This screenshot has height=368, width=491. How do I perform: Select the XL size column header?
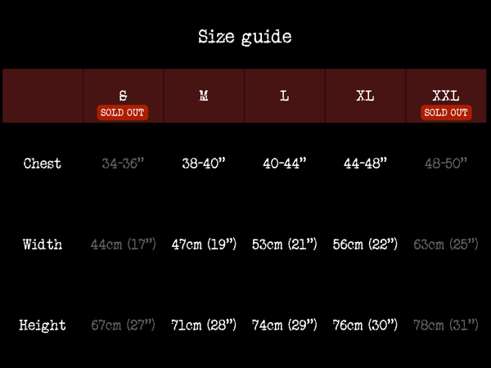pos(366,96)
